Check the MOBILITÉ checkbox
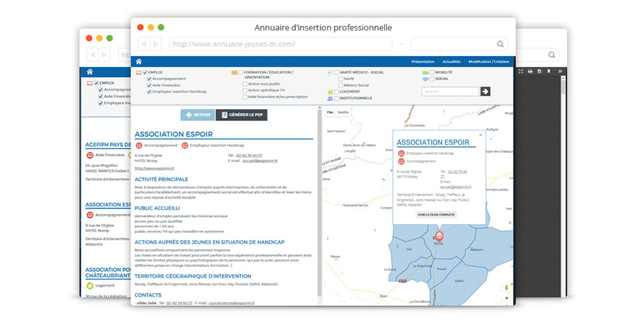Image resolution: width=637 pixels, height=331 pixels. pyautogui.click(x=432, y=73)
